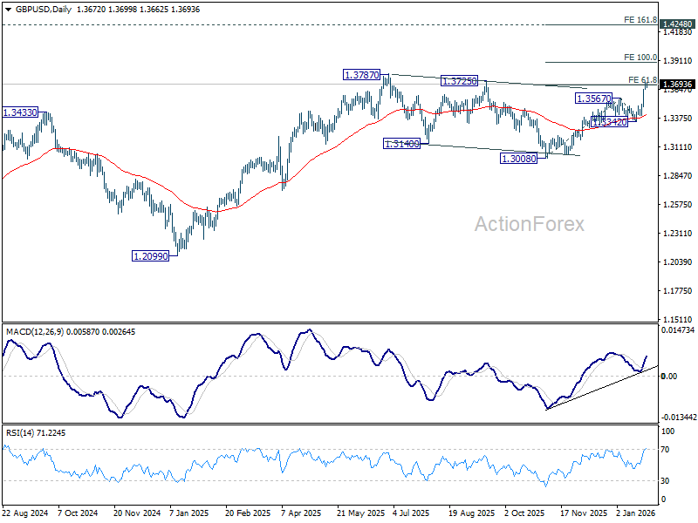Click the 1.42480 price axis marker
The width and height of the screenshot is (698, 523).
(x=677, y=24)
